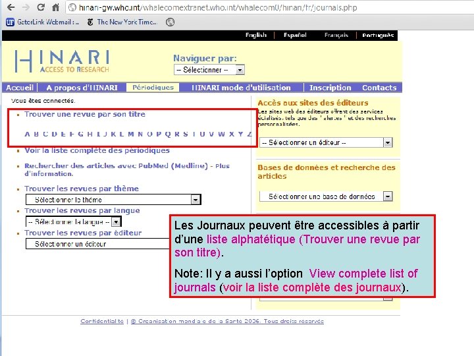Image resolution: width=474 pixels, height=356 pixels.
Task: Expand Sélectionner le thème dropdown
Action: tap(113, 200)
